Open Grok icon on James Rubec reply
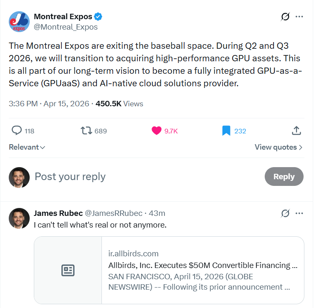The image size is (314, 308). tap(285, 213)
